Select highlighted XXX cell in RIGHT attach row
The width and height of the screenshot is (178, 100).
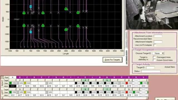point(13,86)
